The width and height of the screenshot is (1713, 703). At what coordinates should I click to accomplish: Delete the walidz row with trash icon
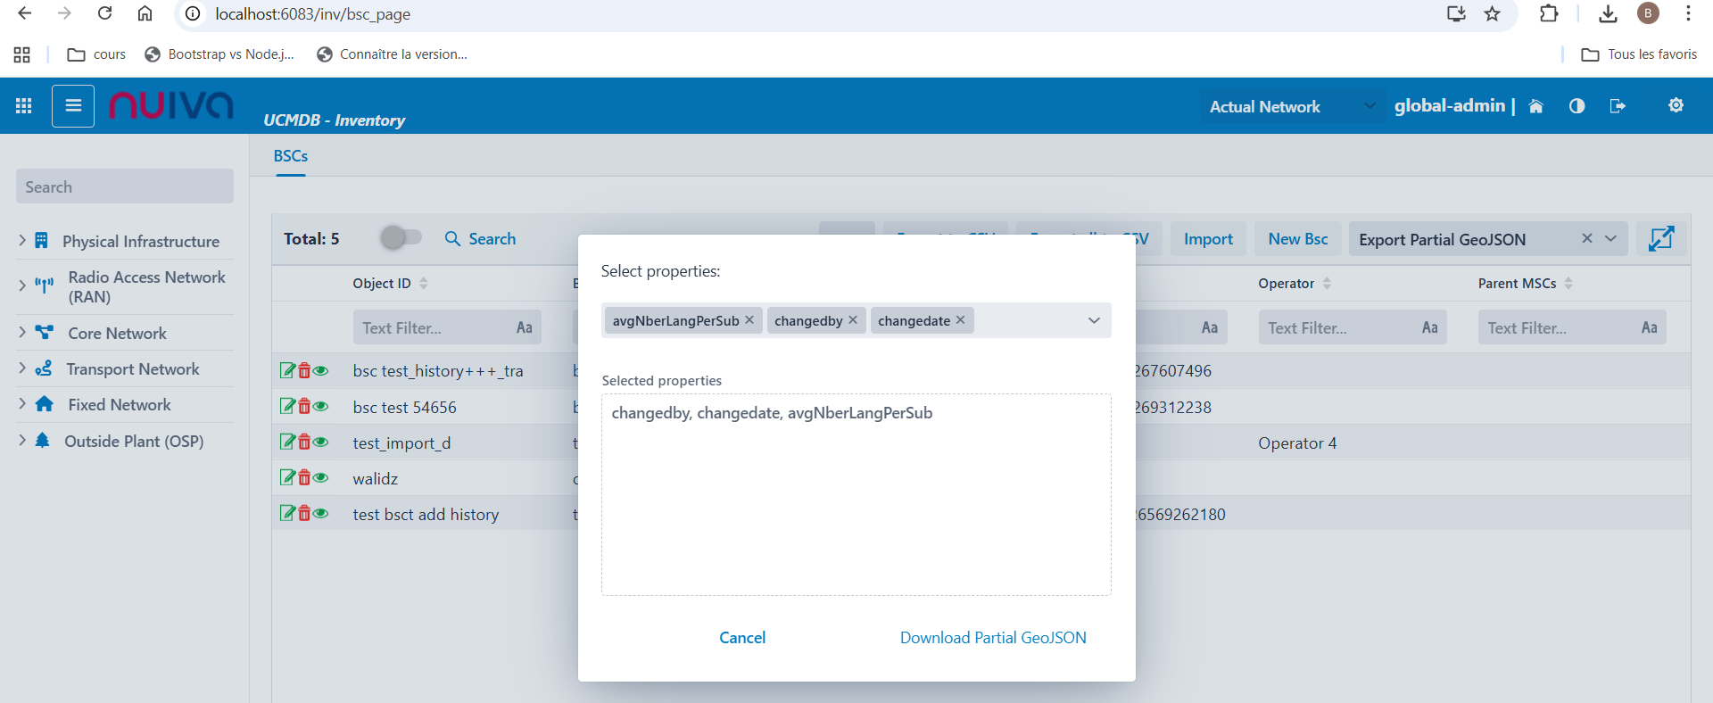[x=304, y=478]
